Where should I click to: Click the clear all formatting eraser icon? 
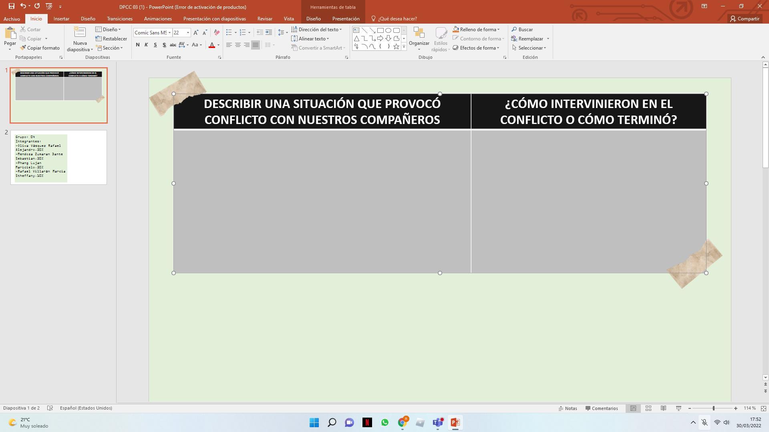click(217, 32)
